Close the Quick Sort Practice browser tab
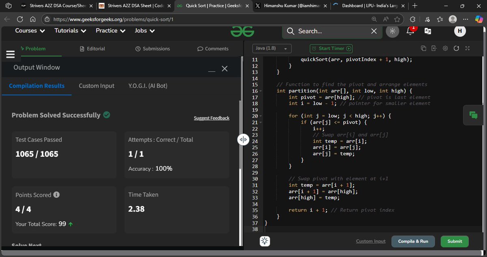Image resolution: width=487 pixels, height=257 pixels. (x=247, y=6)
